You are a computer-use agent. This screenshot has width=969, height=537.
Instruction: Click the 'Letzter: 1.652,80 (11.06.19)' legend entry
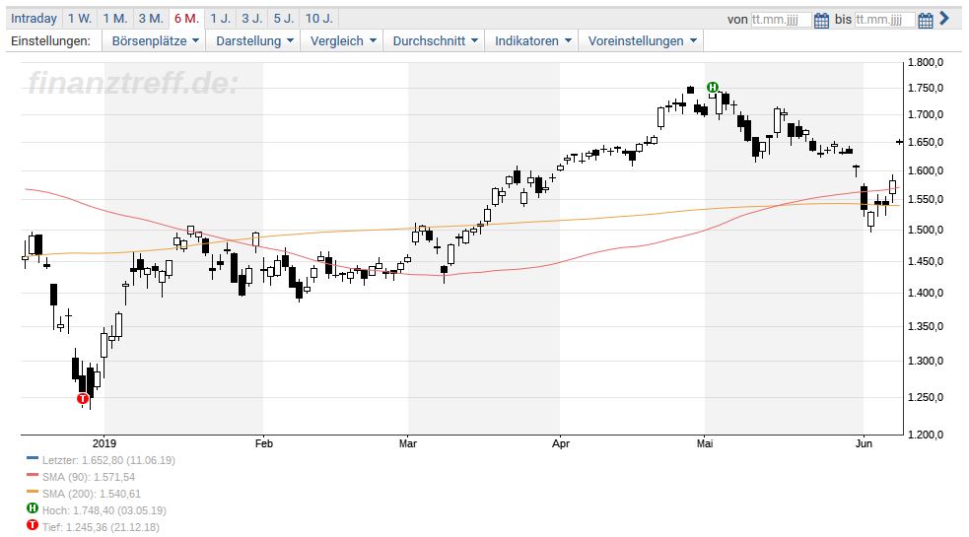point(108,460)
